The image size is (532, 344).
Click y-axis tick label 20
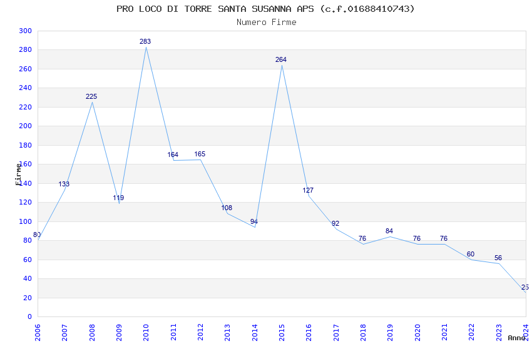pyautogui.click(x=28, y=298)
